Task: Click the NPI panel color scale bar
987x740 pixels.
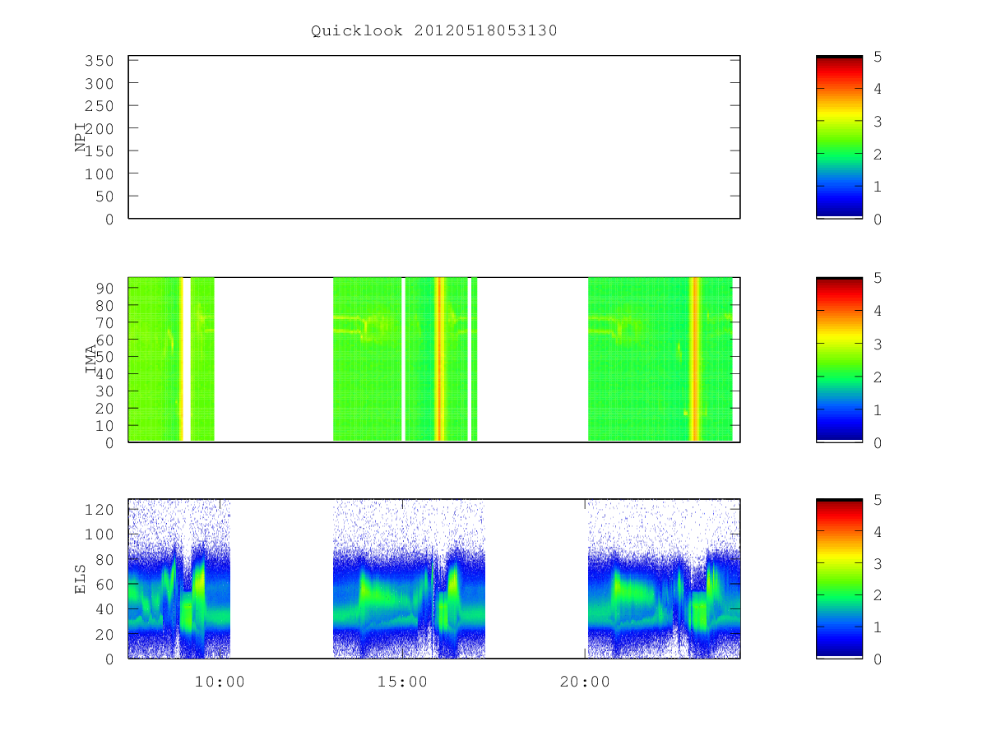Action: (839, 137)
